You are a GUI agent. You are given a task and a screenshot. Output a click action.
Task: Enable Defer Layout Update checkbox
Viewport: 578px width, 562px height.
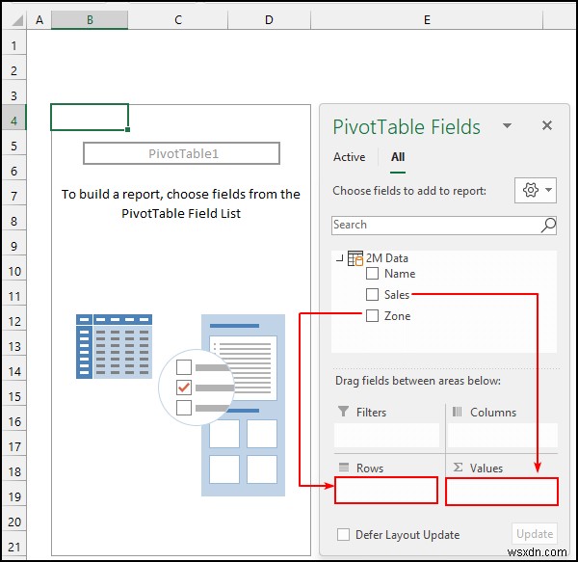click(x=343, y=534)
